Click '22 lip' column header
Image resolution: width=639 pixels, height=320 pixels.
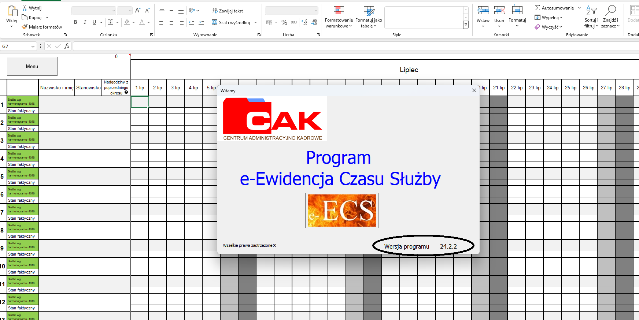(517, 88)
